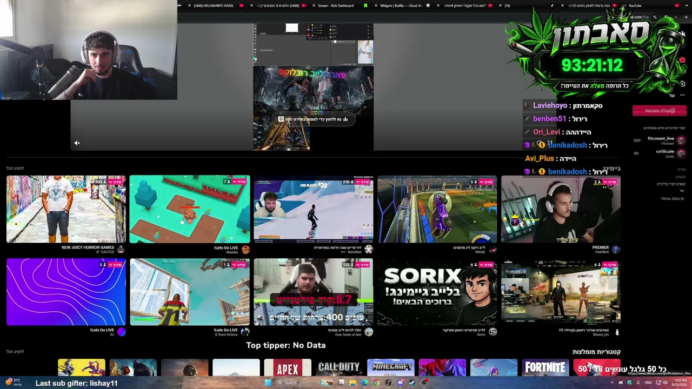Open Wambo channel avatar under Lets Go LIVE
Screen dimensions: 692x389
click(x=245, y=249)
